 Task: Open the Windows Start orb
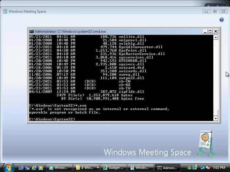[8, 167]
